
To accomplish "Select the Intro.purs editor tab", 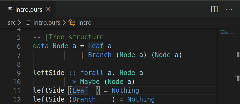I will [x=28, y=9].
